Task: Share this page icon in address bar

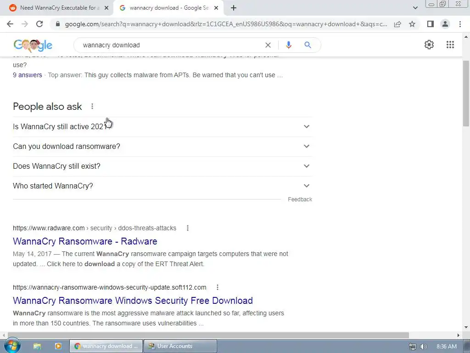Action: click(397, 24)
